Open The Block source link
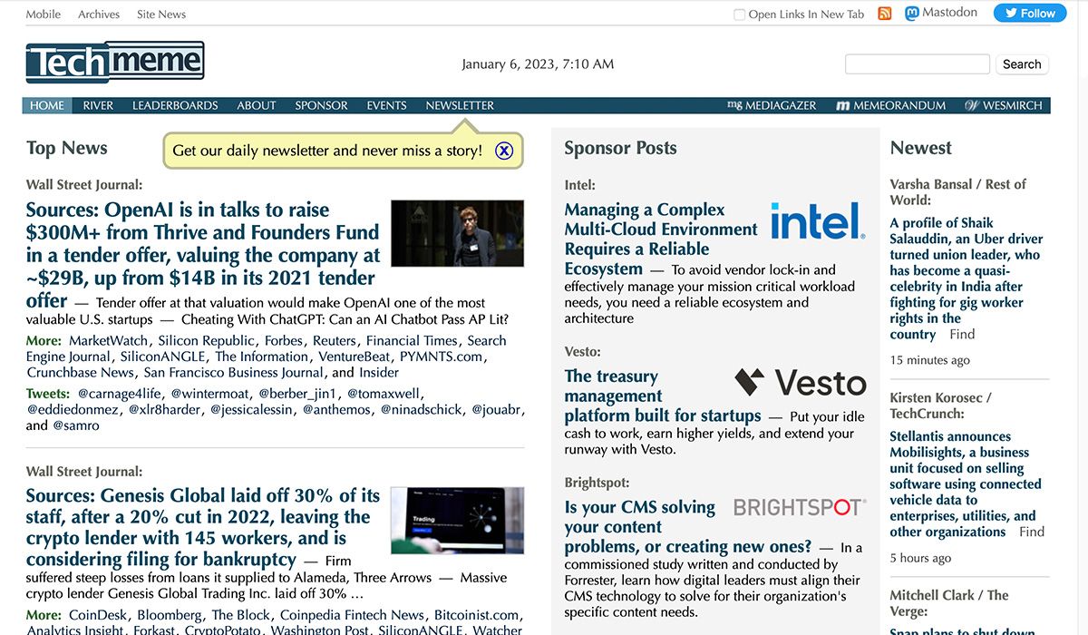The width and height of the screenshot is (1088, 635). tap(241, 615)
